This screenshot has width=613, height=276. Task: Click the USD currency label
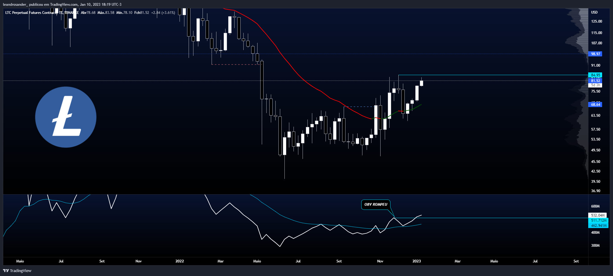[x=594, y=12]
